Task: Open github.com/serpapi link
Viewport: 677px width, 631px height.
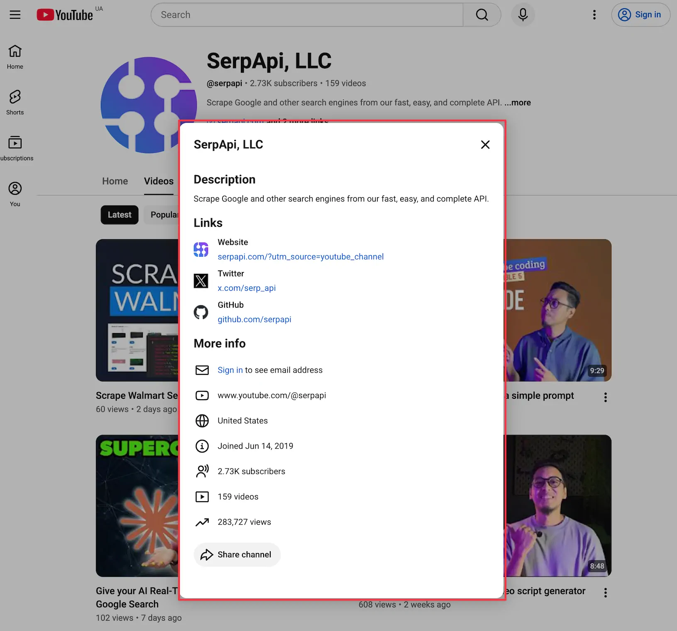Action: (254, 319)
